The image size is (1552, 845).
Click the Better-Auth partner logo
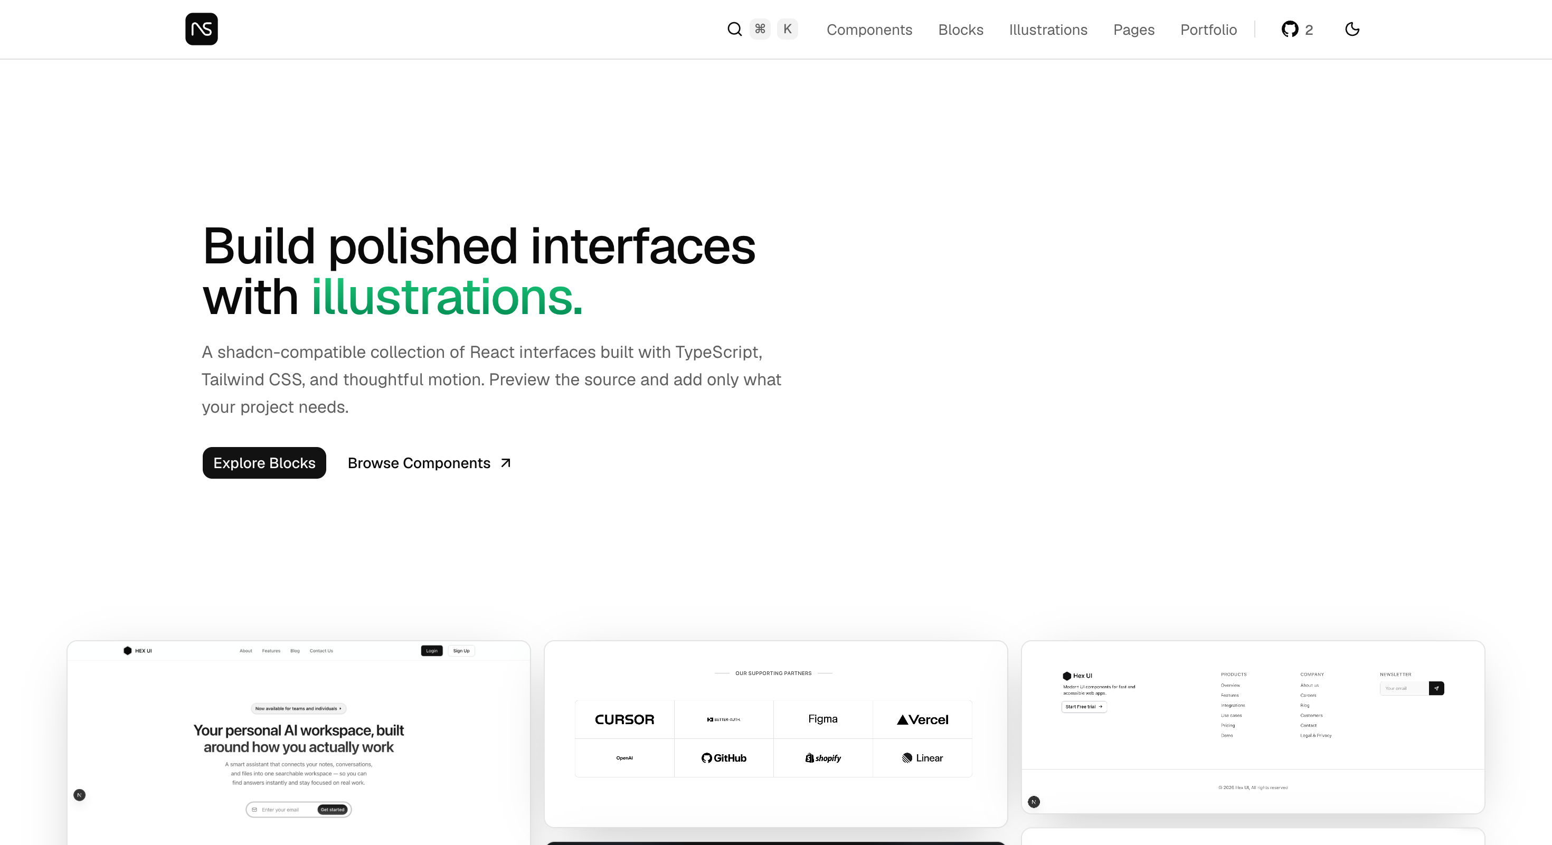723,719
